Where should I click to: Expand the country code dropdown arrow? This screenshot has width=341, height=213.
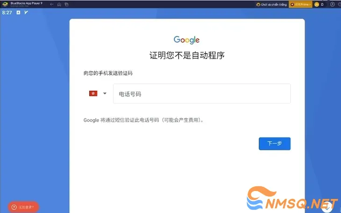click(105, 93)
